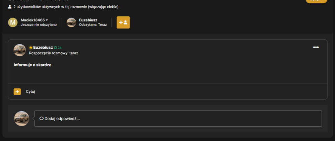Expand the caret next to Maciek18465

(47, 20)
